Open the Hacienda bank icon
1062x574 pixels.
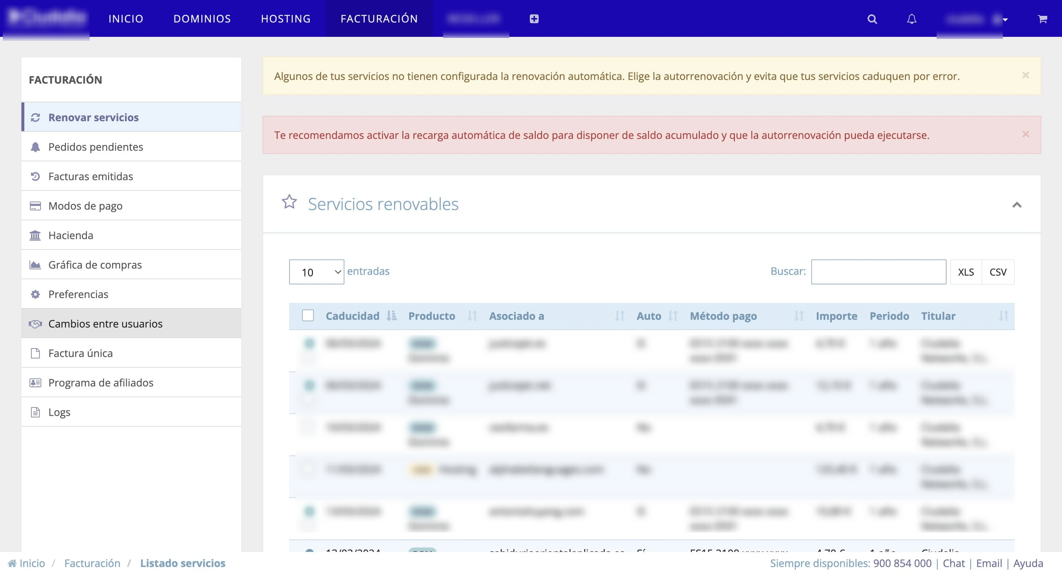click(35, 235)
